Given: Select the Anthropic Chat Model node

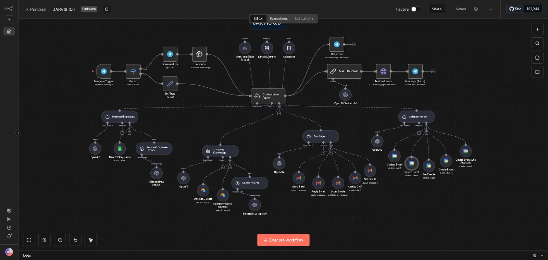Looking at the screenshot, I should 245,48.
